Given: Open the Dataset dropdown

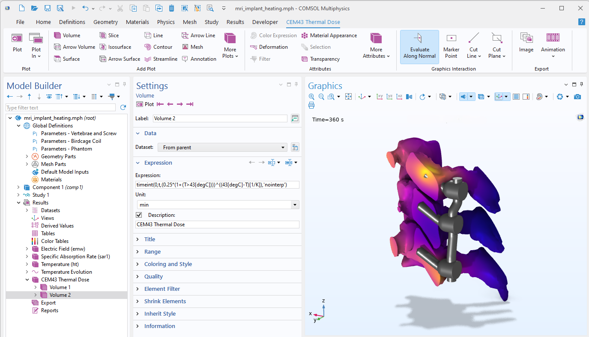Looking at the screenshot, I should [x=222, y=148].
